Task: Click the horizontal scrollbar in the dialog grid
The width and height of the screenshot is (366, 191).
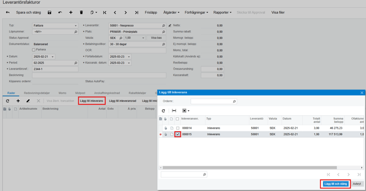Action: click(249, 168)
